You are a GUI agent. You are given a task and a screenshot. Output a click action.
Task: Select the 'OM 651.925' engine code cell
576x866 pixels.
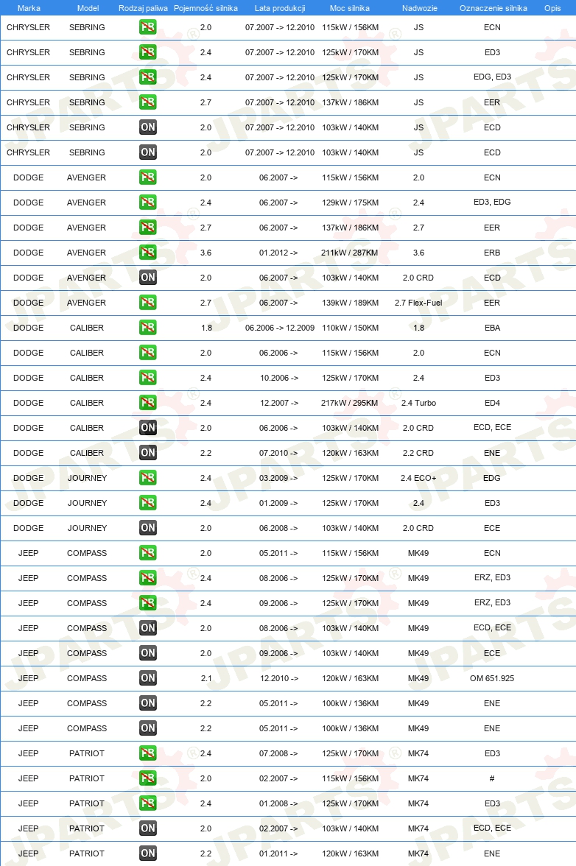coord(492,678)
